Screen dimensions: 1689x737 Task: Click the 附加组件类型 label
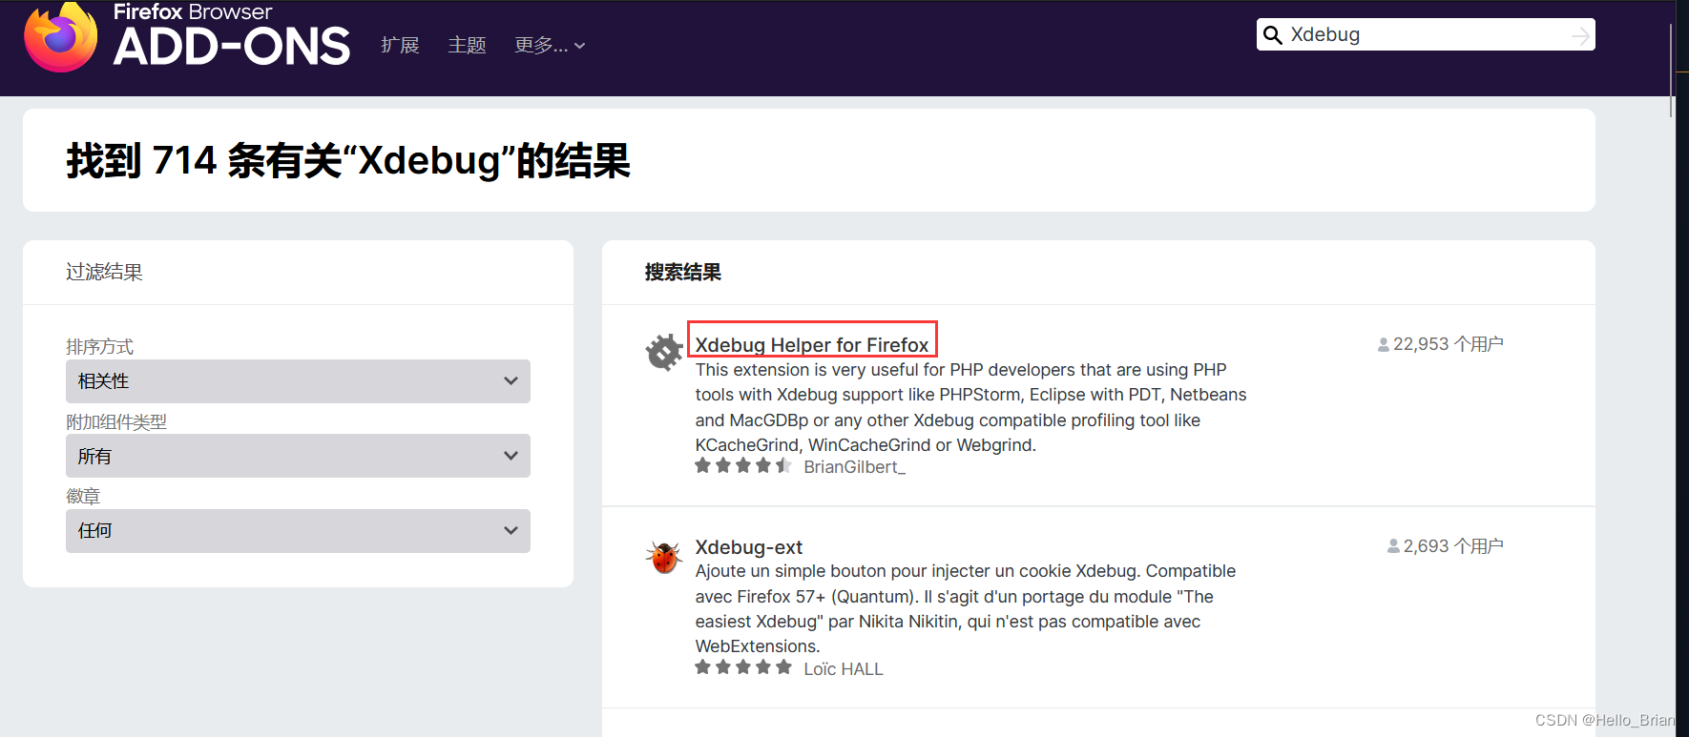tap(116, 421)
